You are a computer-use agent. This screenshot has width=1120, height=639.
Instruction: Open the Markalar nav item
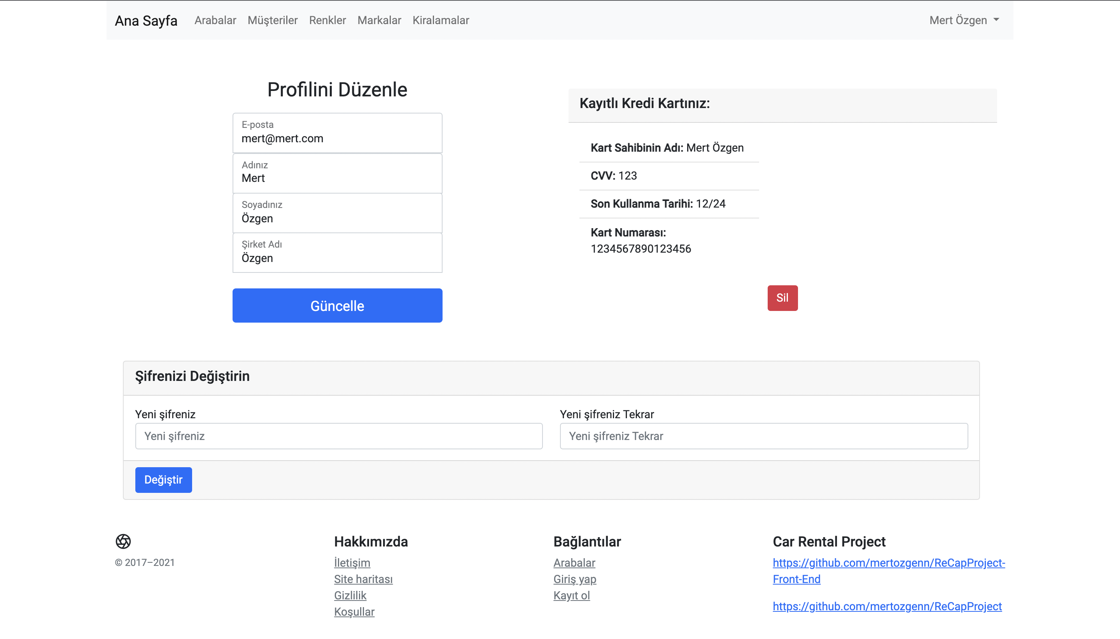click(x=379, y=20)
